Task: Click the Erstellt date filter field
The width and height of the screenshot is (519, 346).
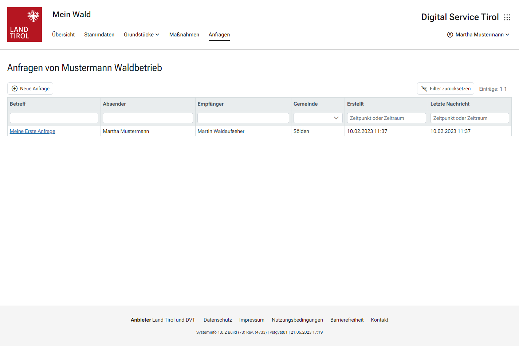Action: (x=386, y=118)
